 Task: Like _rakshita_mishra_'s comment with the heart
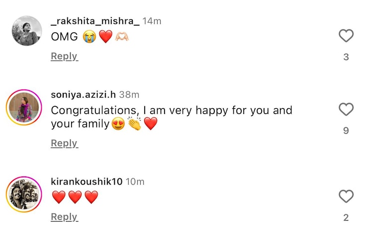click(x=346, y=36)
